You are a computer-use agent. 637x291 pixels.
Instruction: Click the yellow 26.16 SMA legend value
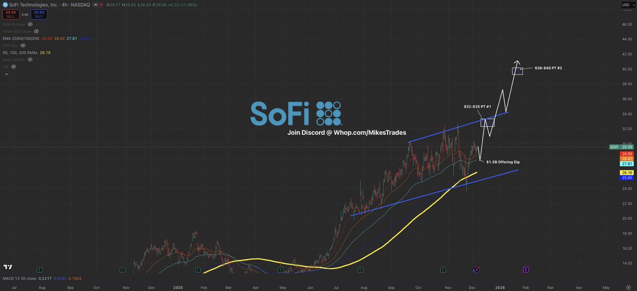pos(45,52)
